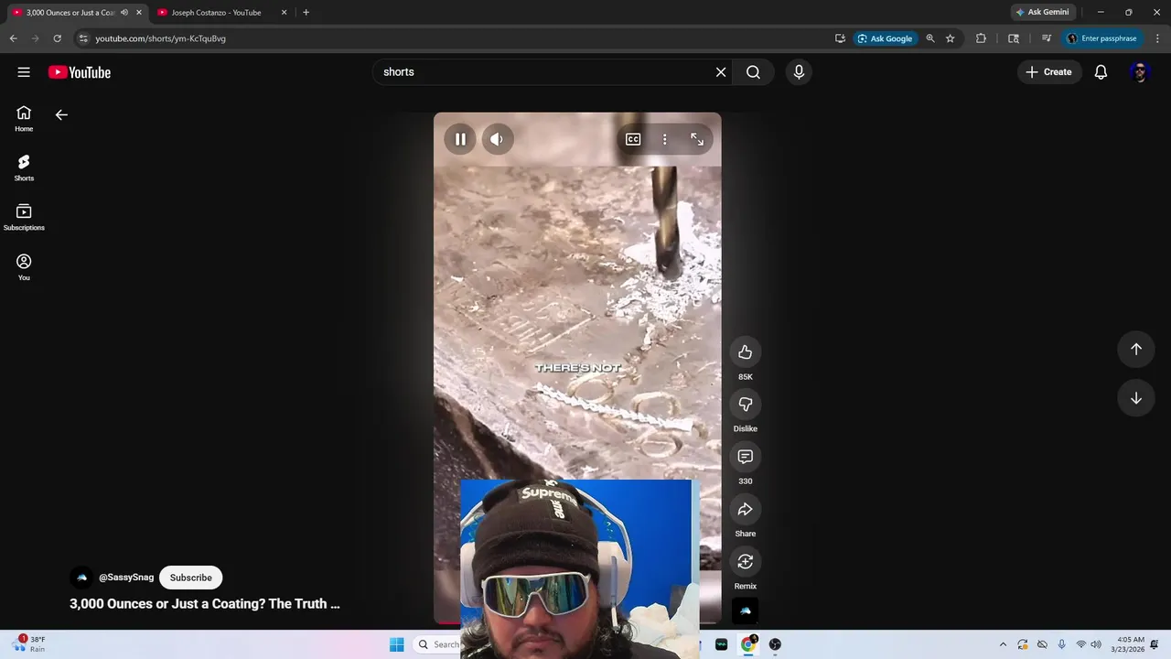Open the Chrome three-dot menu
Image resolution: width=1171 pixels, height=659 pixels.
[x=1158, y=38]
